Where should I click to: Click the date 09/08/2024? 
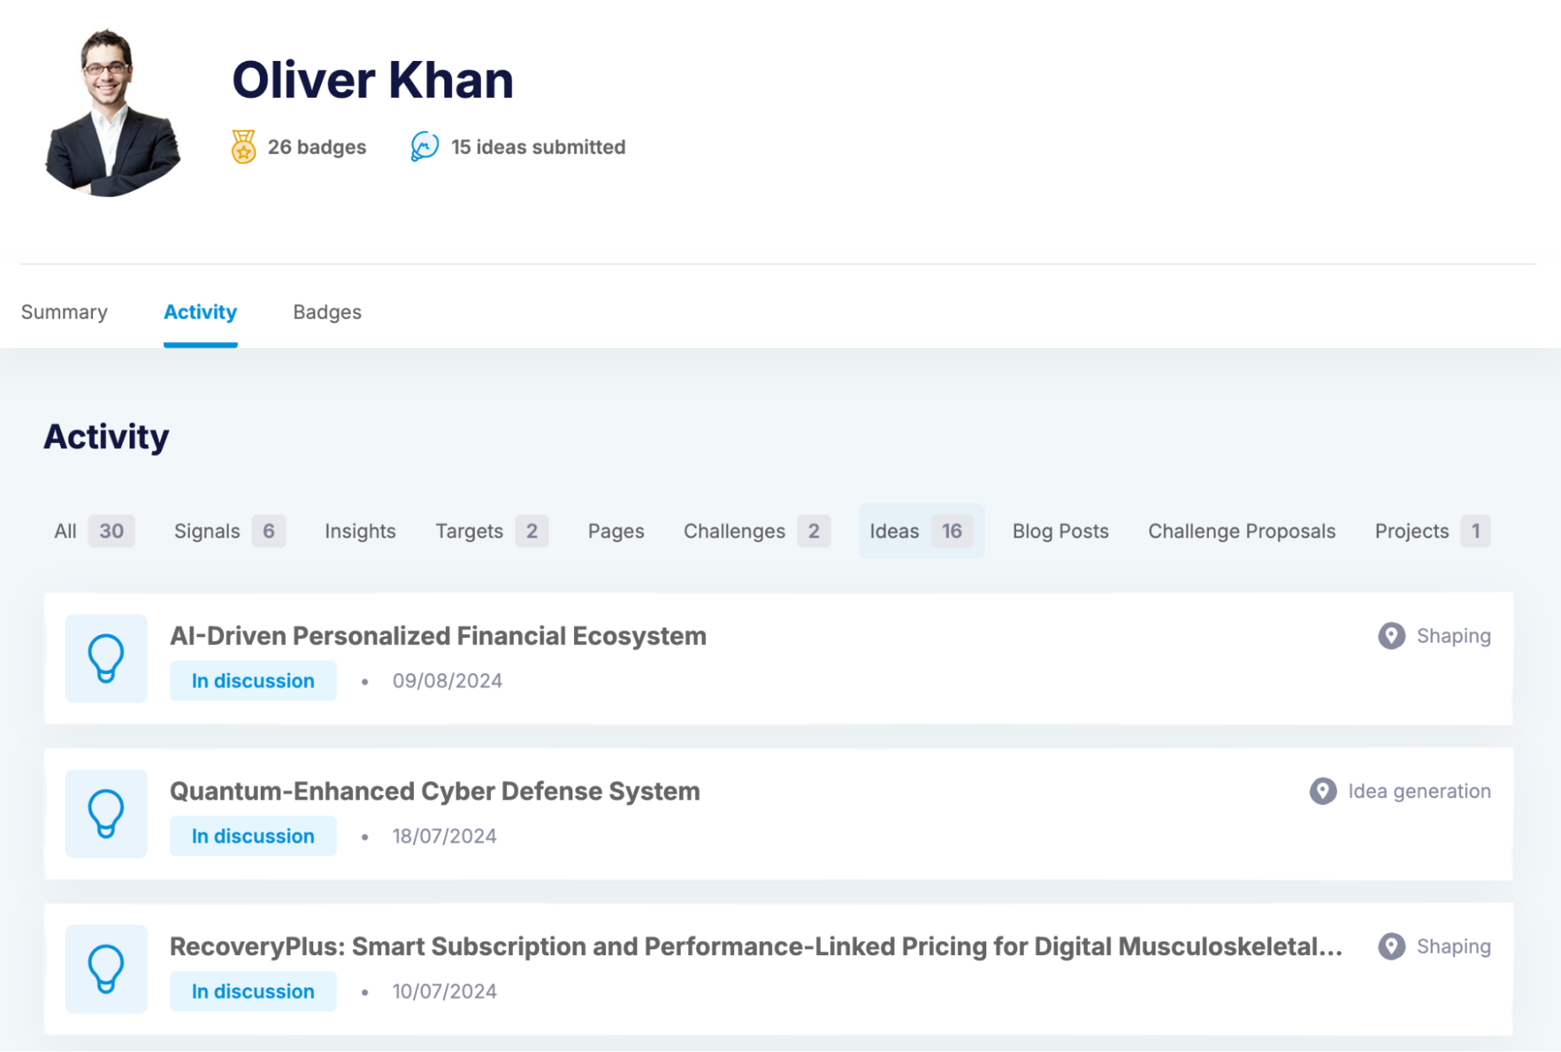click(447, 681)
